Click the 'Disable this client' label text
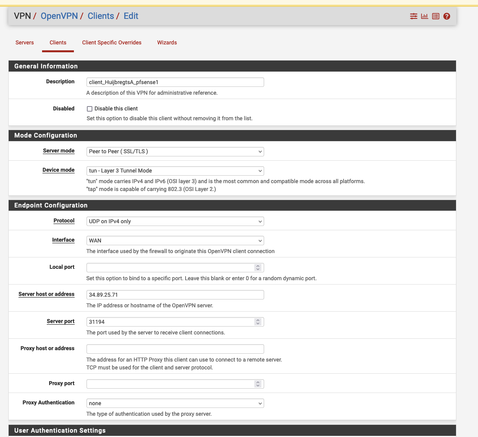The image size is (478, 437). (116, 109)
